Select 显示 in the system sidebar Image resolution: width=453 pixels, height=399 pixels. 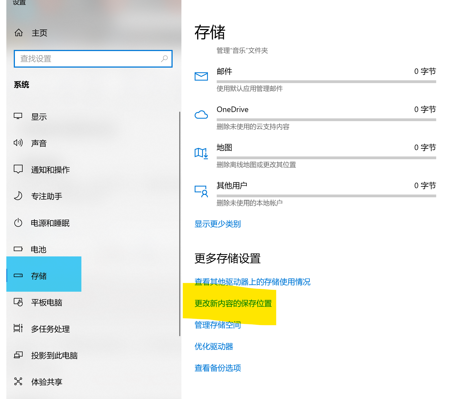[x=39, y=117]
